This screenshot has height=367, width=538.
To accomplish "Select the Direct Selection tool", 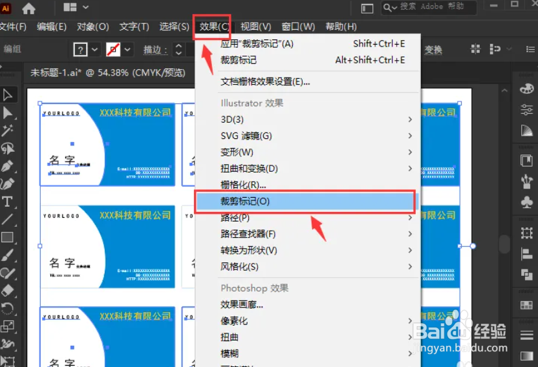I will click(8, 113).
